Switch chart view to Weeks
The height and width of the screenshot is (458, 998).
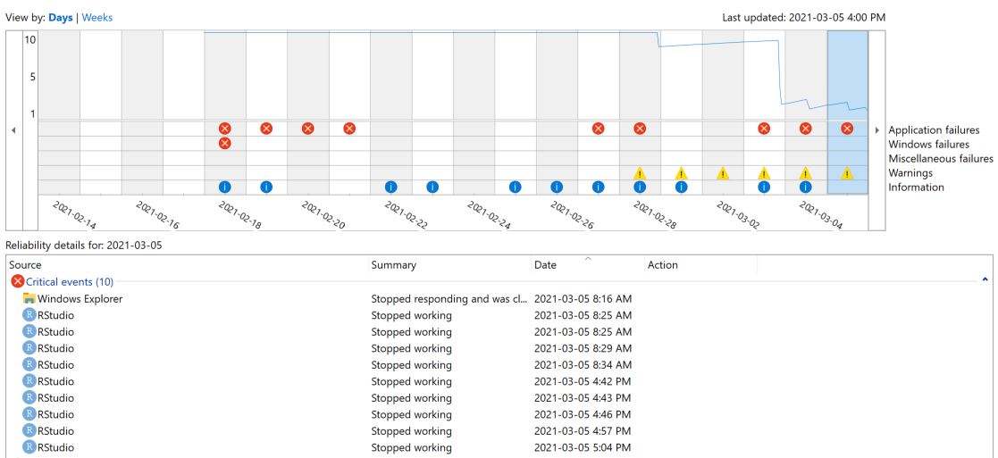[97, 18]
